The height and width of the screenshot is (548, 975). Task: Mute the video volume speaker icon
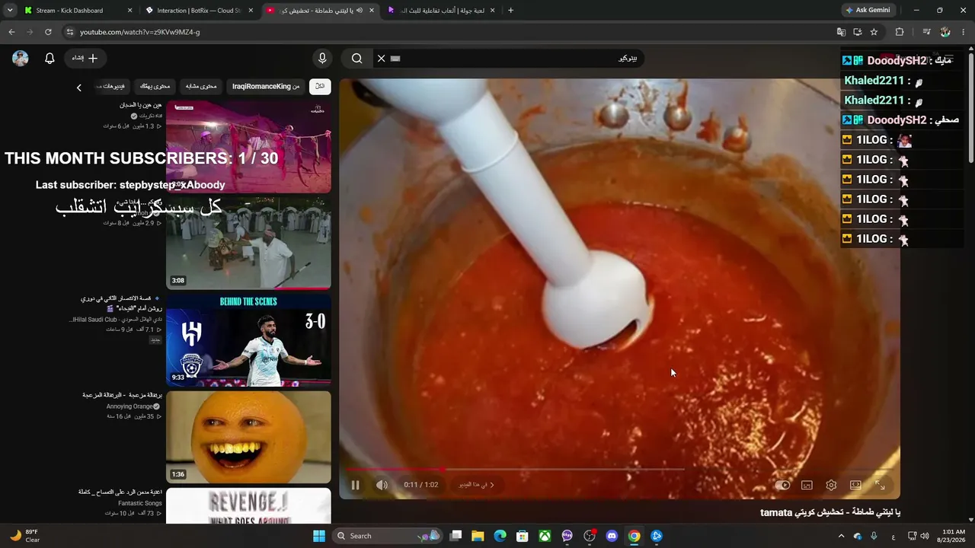382,485
